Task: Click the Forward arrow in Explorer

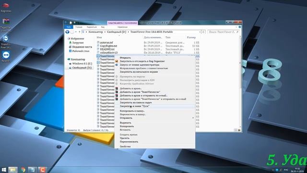Action: click(72, 32)
